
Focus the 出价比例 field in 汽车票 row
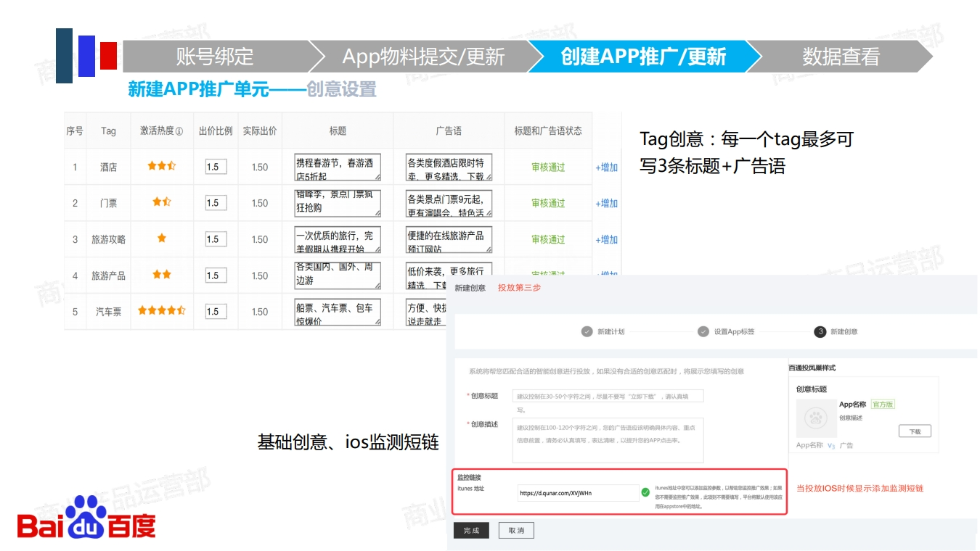[216, 312]
